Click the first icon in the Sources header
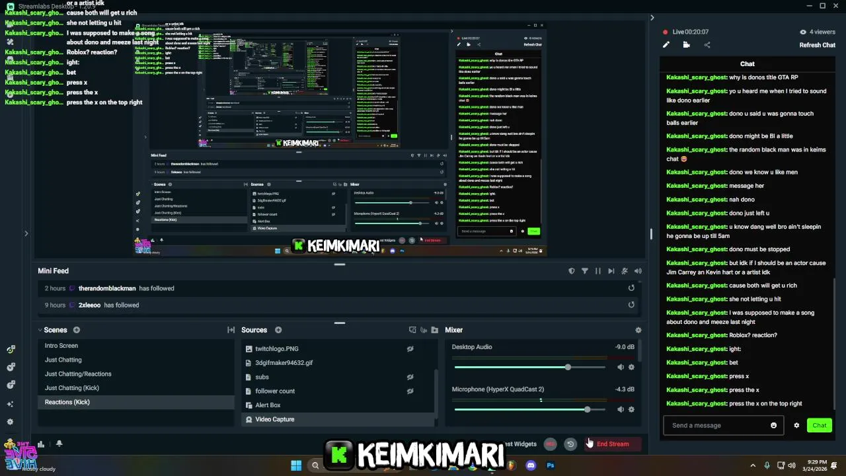 click(412, 330)
